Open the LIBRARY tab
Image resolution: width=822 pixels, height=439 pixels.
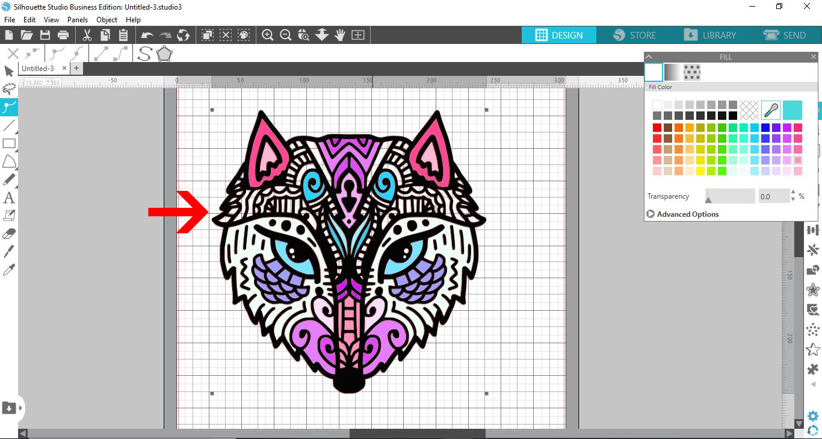pyautogui.click(x=710, y=35)
